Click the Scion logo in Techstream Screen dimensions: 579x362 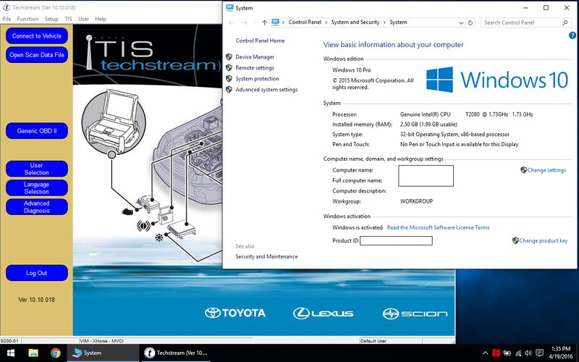(x=415, y=313)
